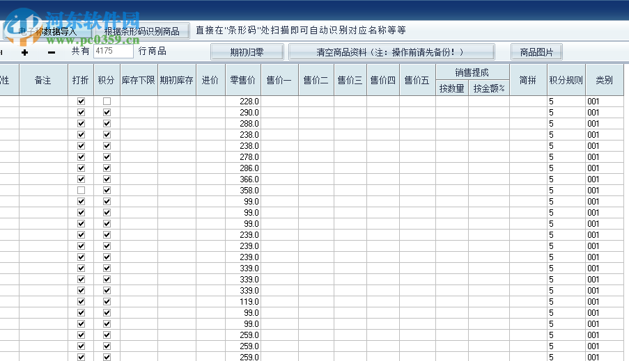
Task: Click 类别 001 cell in 228.0 row
Action: [605, 102]
